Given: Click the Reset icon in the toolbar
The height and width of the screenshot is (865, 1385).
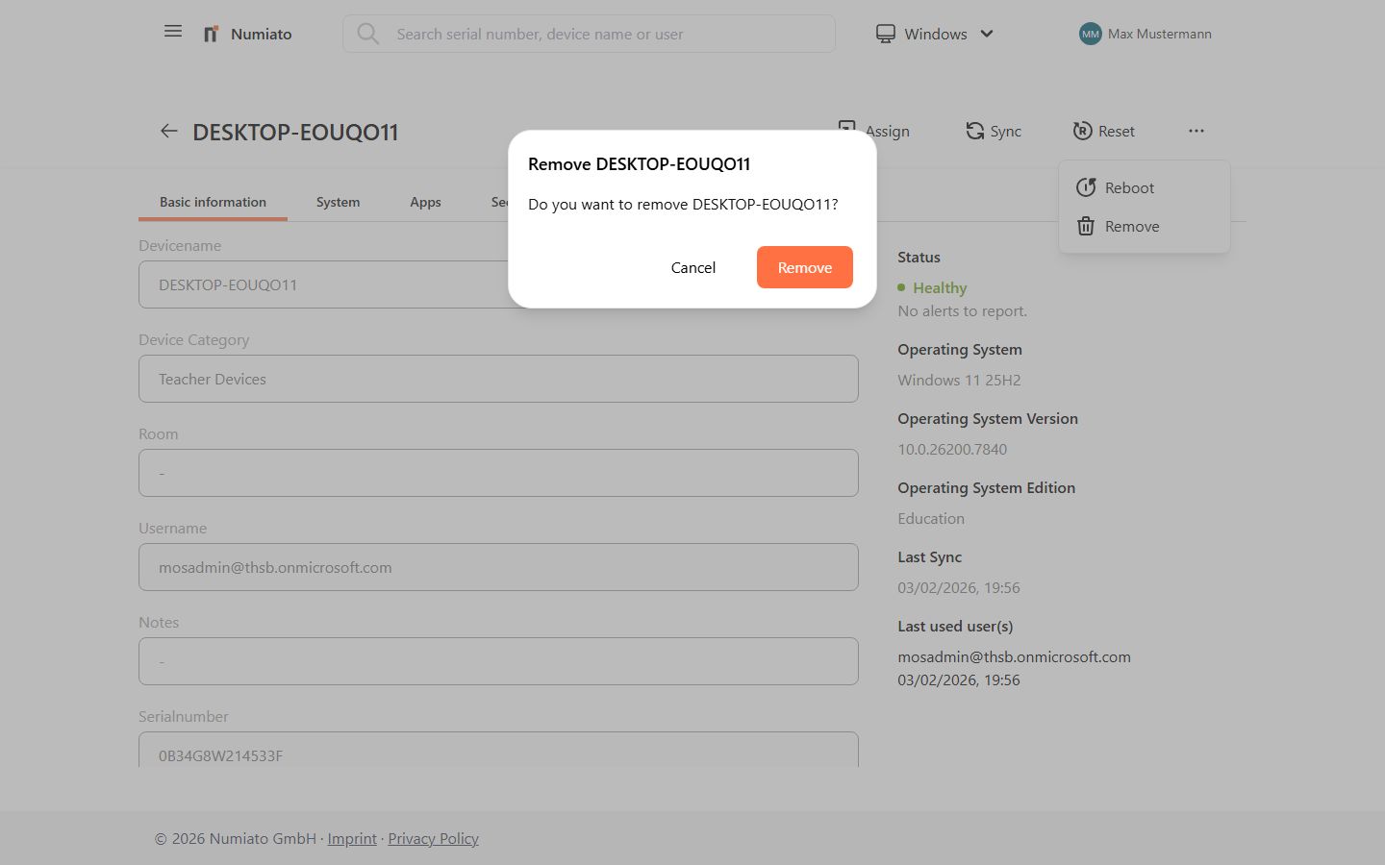Looking at the screenshot, I should (1083, 131).
